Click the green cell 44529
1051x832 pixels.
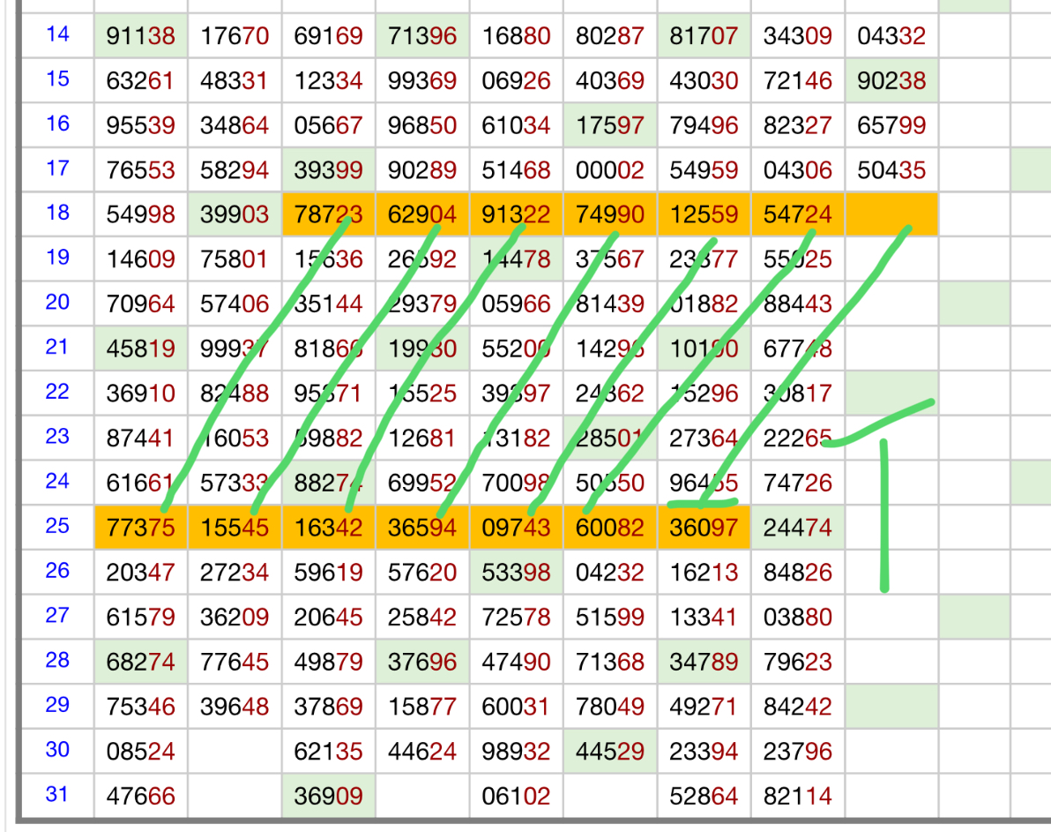point(610,750)
